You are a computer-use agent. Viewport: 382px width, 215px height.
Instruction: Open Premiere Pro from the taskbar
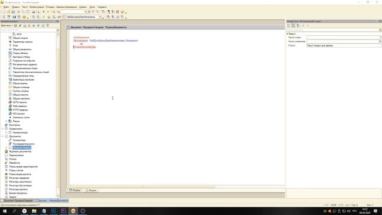(x=63, y=211)
